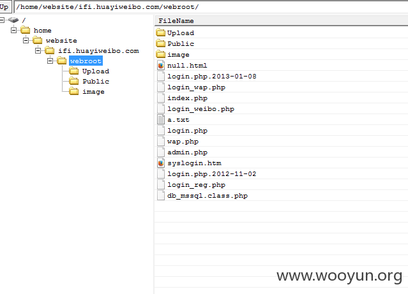This screenshot has width=408, height=294.
Task: Click wap.php file icon
Action: coord(161,141)
